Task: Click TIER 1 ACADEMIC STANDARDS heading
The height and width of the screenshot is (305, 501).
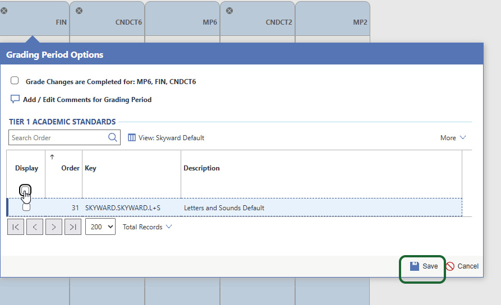Action: [62, 122]
